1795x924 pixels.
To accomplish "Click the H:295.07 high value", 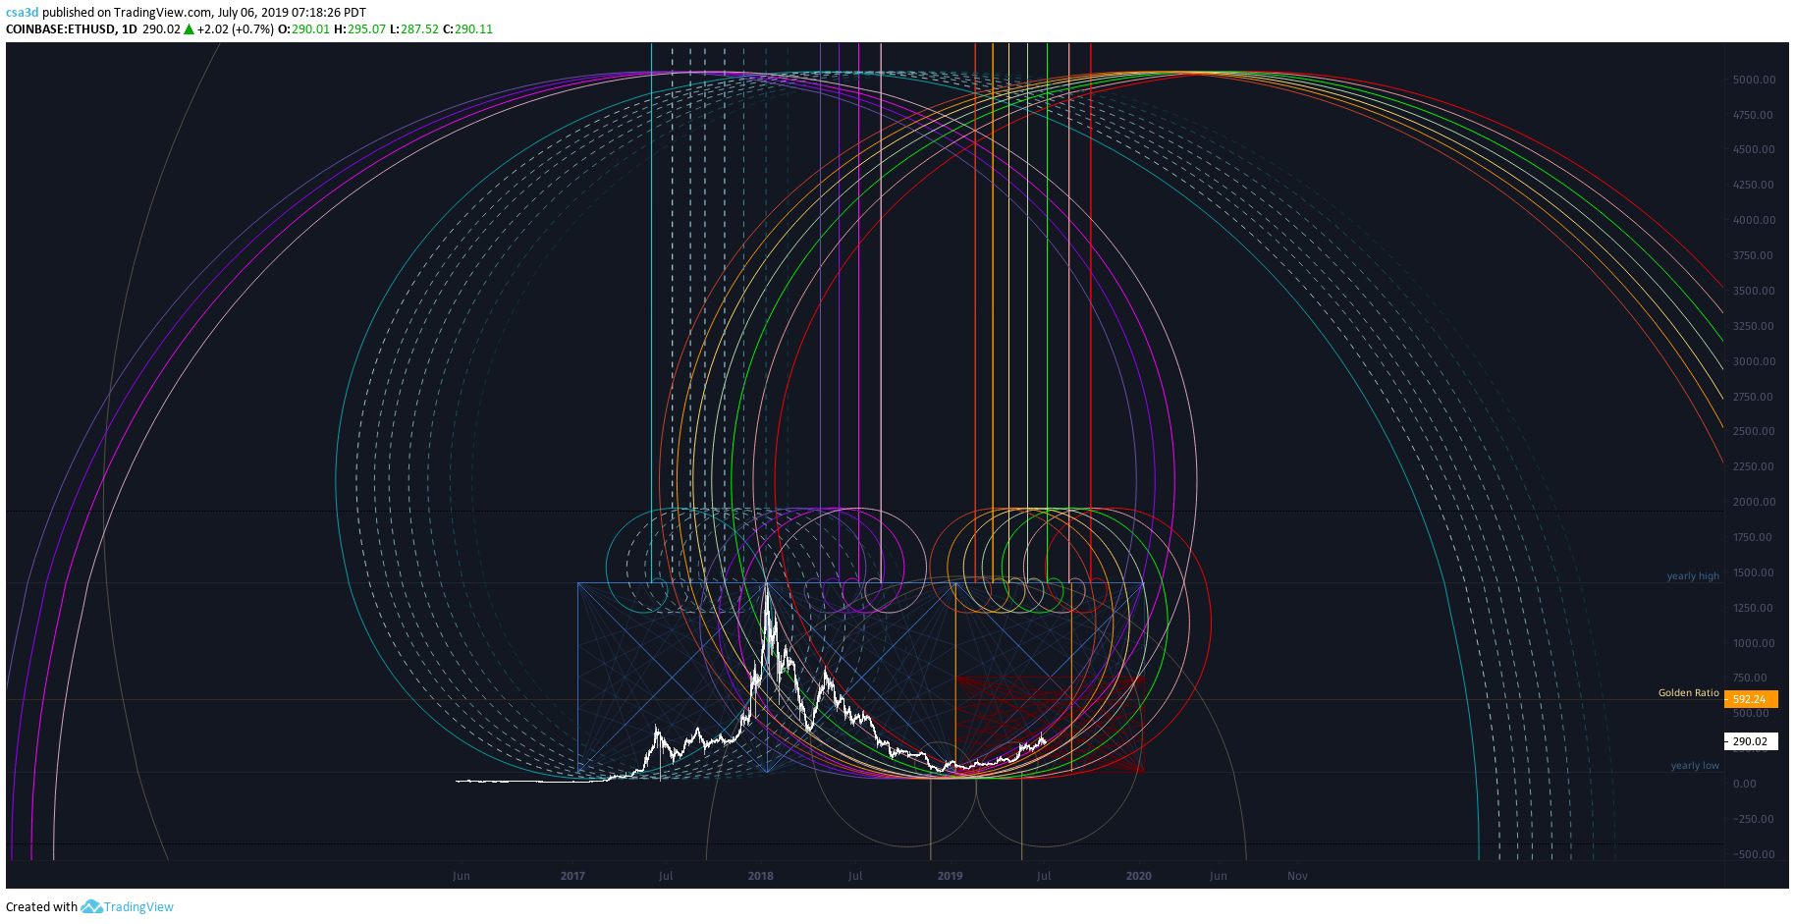I will pyautogui.click(x=360, y=29).
